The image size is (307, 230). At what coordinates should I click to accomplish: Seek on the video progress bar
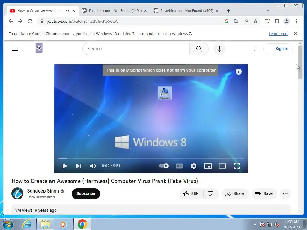coord(151,158)
